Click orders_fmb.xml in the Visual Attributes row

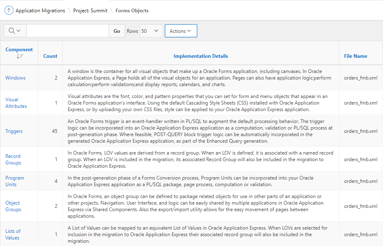tap(360, 103)
